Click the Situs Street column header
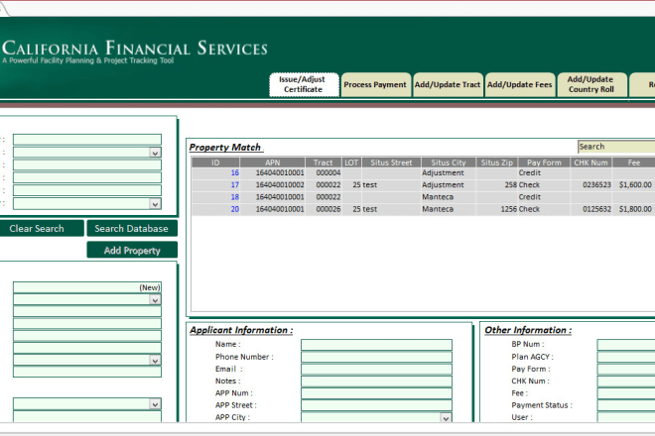The image size is (655, 436). point(391,163)
